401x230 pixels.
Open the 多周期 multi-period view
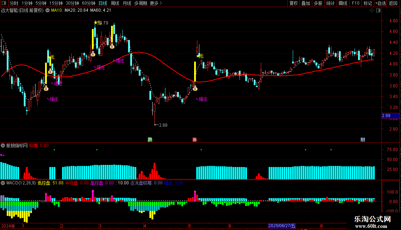pos(141,3)
